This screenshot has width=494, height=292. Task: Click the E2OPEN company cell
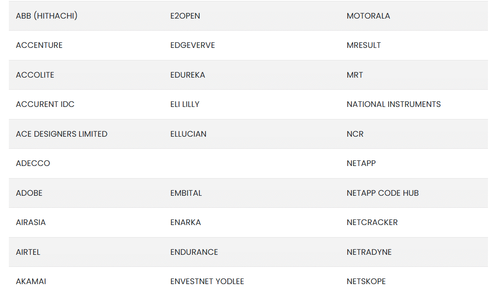tap(185, 16)
